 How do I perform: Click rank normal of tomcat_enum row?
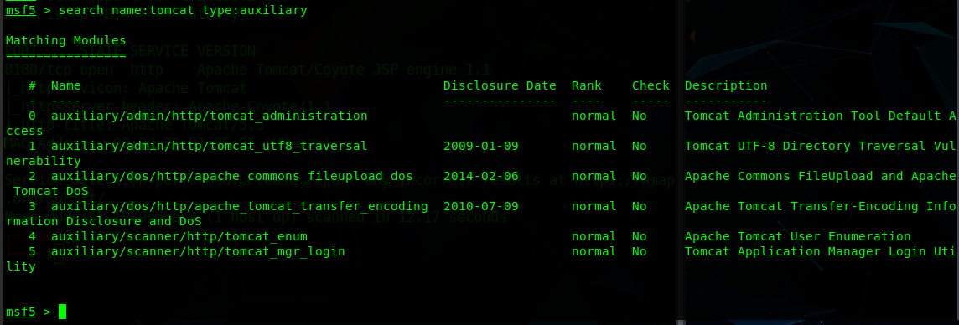click(x=594, y=236)
